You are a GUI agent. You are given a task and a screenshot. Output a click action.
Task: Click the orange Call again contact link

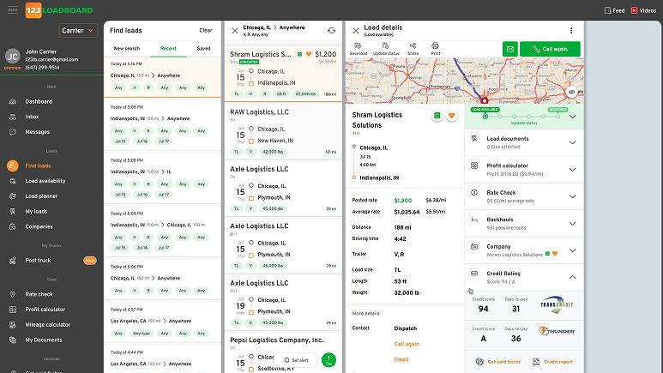coord(407,344)
